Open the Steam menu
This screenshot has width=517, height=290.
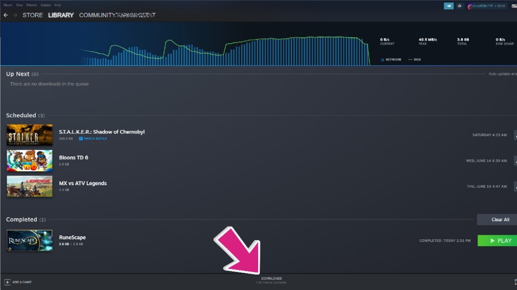tap(8, 5)
